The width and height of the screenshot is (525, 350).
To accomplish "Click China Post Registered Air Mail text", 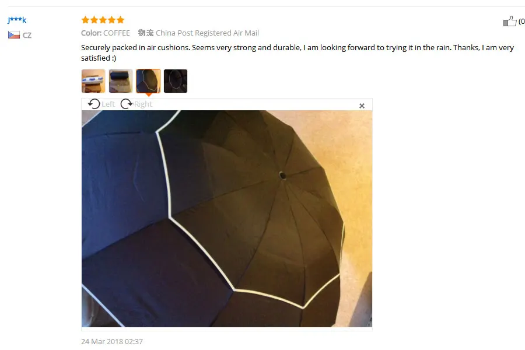I will (207, 33).
